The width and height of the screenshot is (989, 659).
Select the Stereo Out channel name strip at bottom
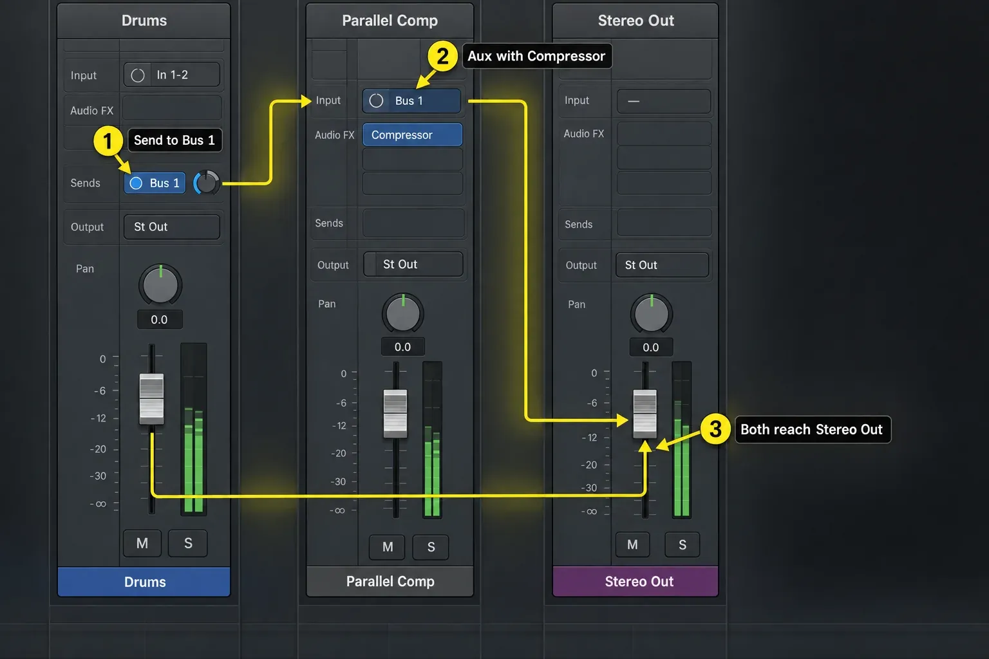[636, 582]
